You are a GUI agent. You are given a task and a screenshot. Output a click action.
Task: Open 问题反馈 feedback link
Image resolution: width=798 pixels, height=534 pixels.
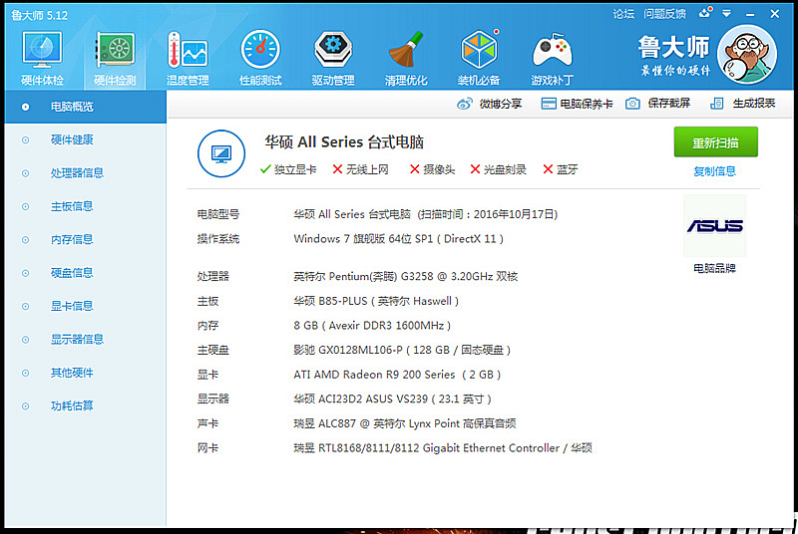(664, 14)
